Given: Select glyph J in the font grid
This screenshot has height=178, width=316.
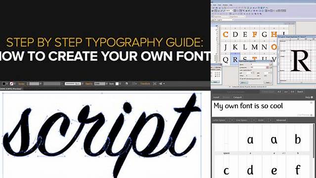Looking at the screenshot, I should [x=226, y=47].
